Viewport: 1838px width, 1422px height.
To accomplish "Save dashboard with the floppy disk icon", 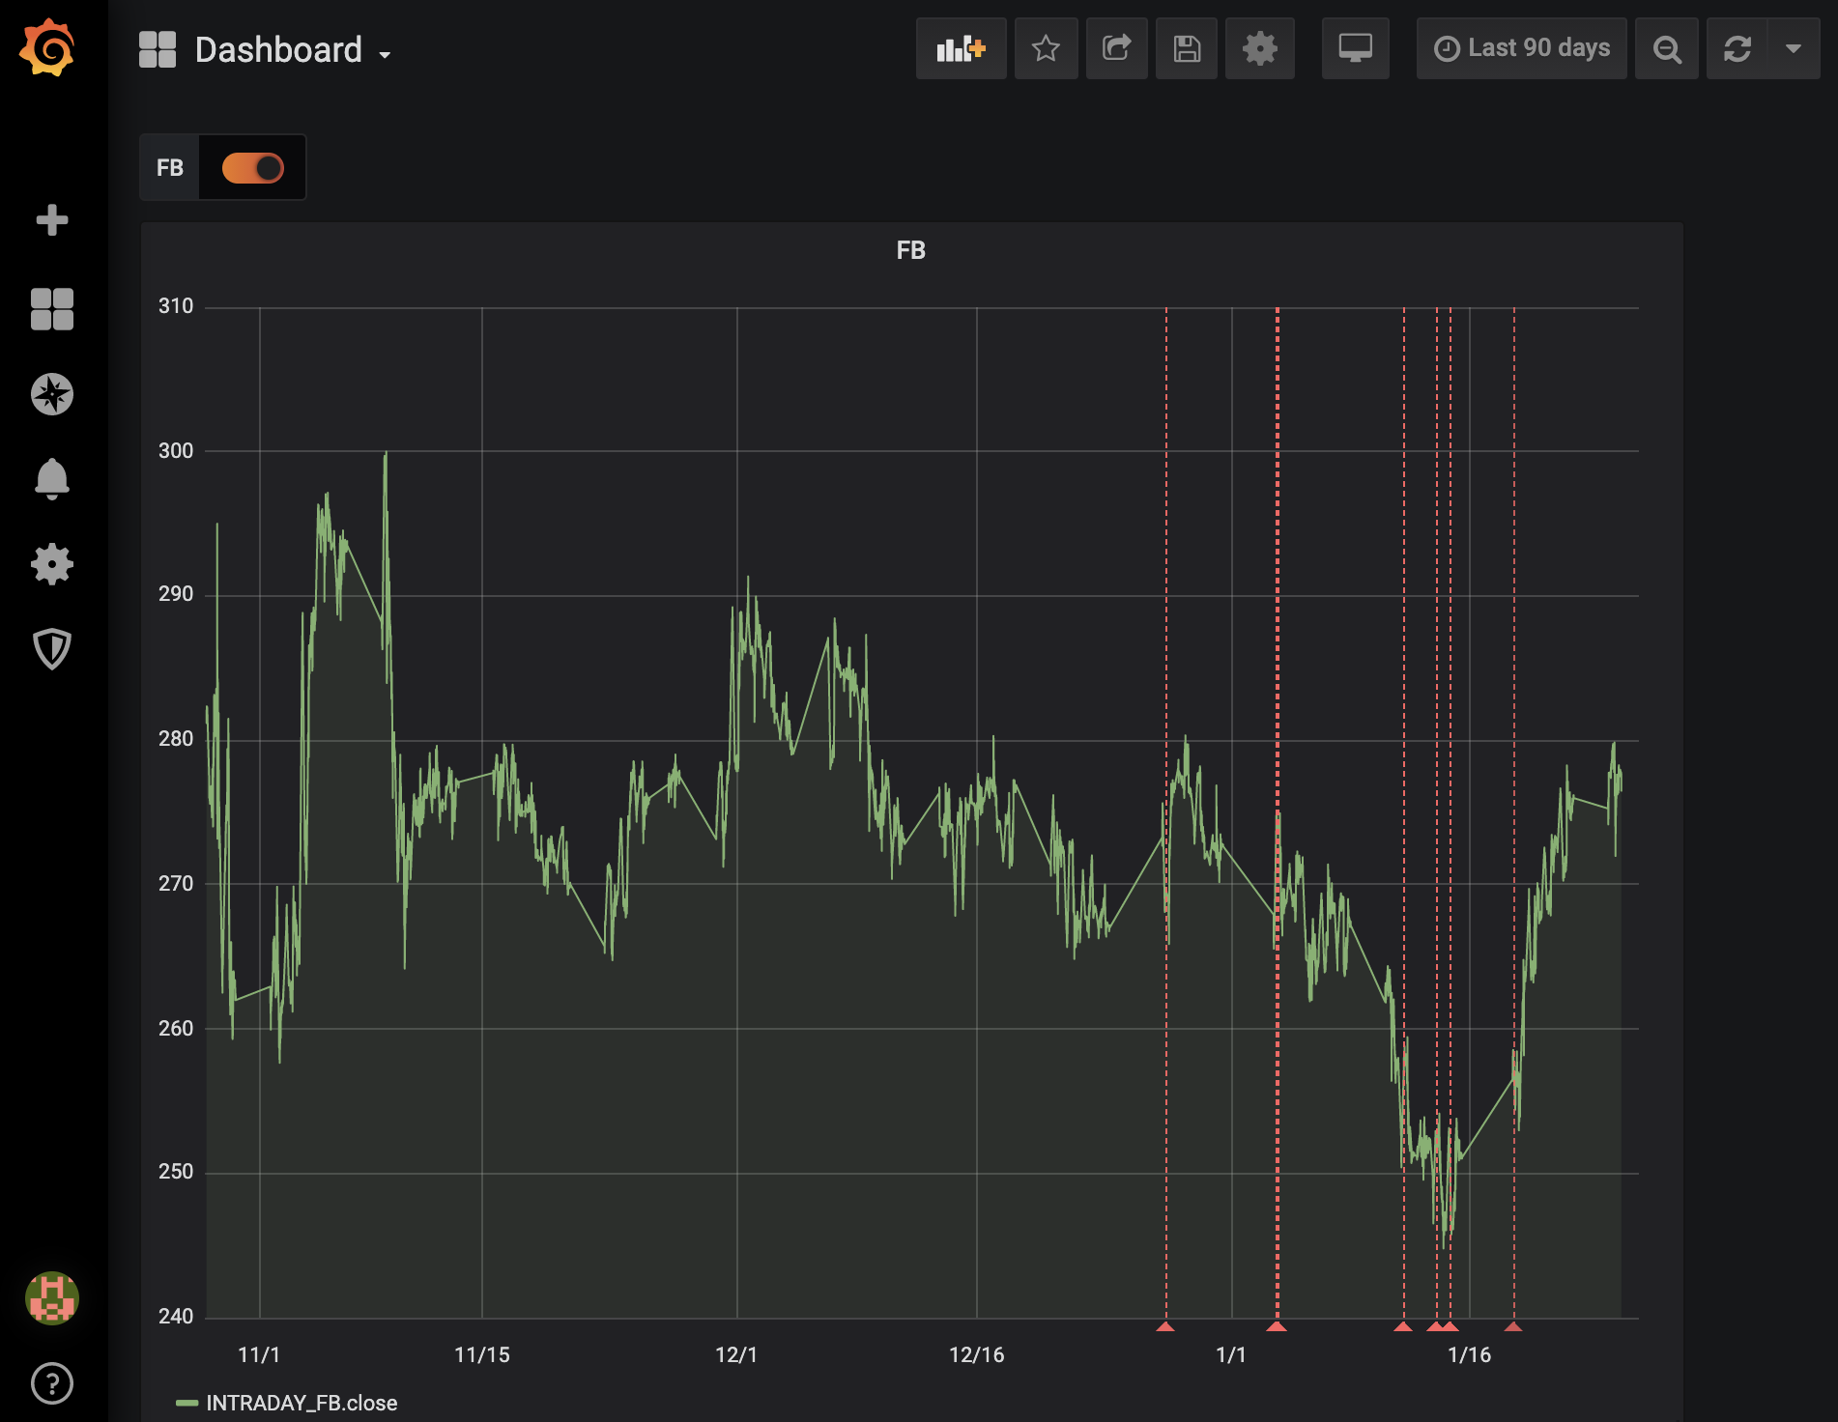I will coord(1187,48).
